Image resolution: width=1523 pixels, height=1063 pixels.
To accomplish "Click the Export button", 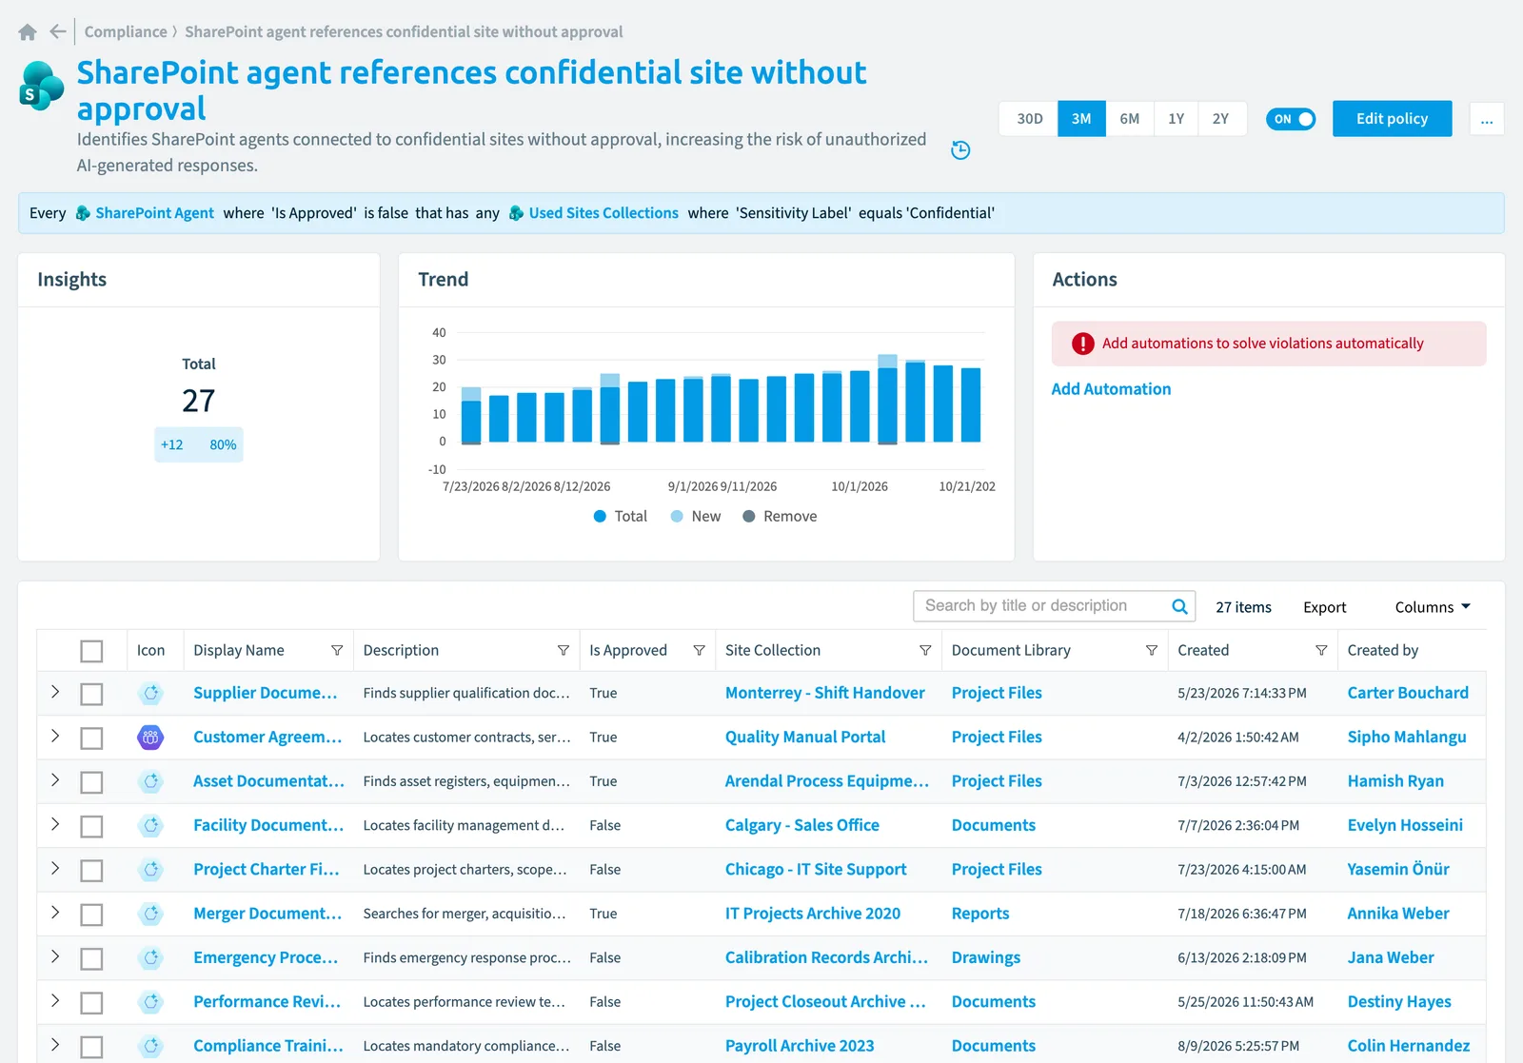I will [x=1324, y=607].
